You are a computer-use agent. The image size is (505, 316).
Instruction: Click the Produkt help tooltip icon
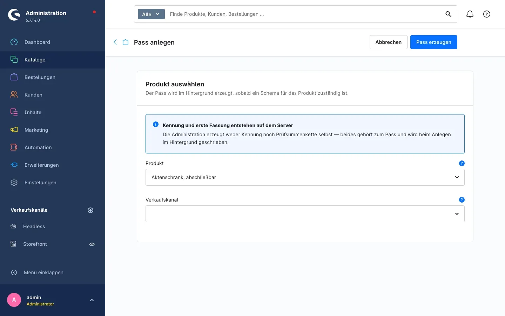click(462, 163)
